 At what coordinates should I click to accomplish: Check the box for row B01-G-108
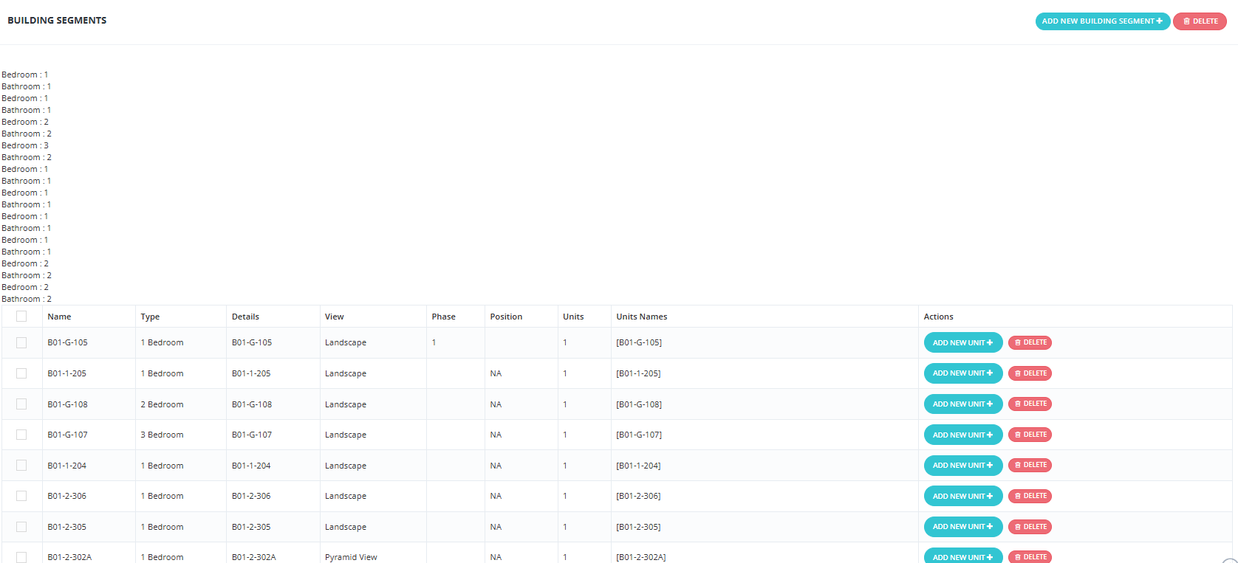pos(21,404)
